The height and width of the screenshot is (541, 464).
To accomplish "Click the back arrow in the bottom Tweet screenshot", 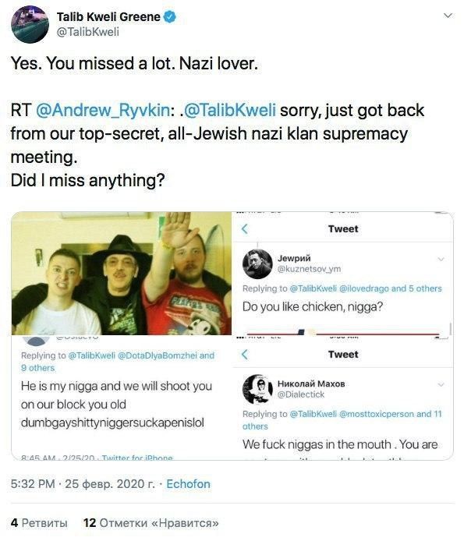I will 244,355.
